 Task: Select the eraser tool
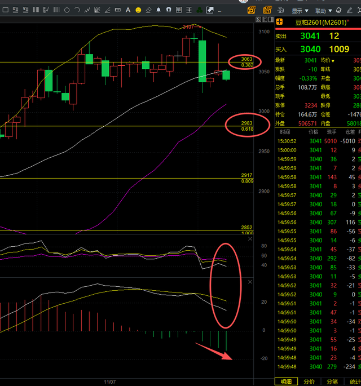[x=148, y=10]
